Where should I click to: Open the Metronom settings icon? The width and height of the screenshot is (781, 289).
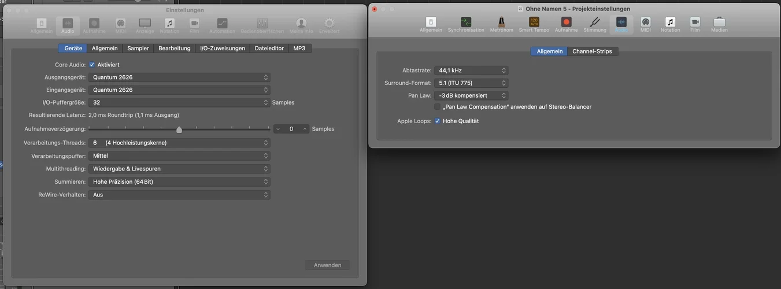[501, 24]
